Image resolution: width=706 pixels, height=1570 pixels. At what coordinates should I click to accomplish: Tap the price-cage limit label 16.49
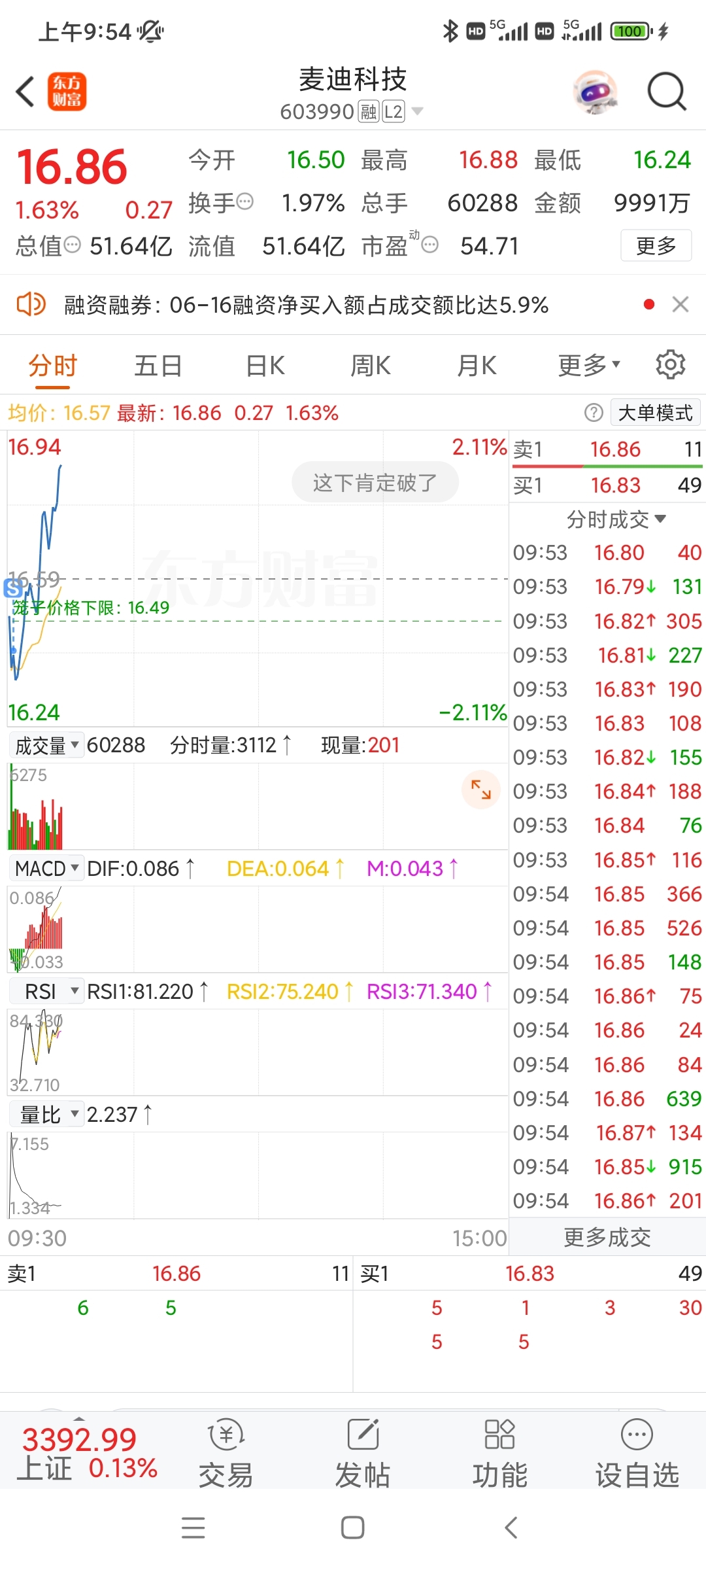click(92, 608)
